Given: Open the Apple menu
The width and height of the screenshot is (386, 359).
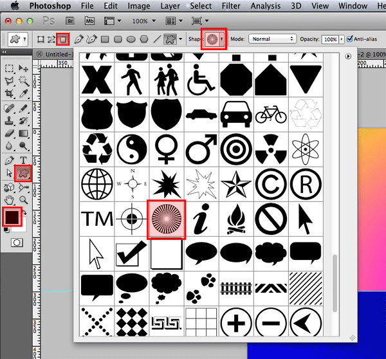Looking at the screenshot, I should [x=15, y=5].
